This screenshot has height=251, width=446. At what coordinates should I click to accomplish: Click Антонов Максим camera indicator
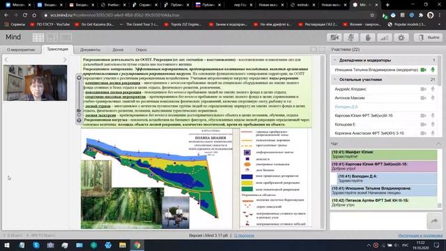[x=423, y=98]
